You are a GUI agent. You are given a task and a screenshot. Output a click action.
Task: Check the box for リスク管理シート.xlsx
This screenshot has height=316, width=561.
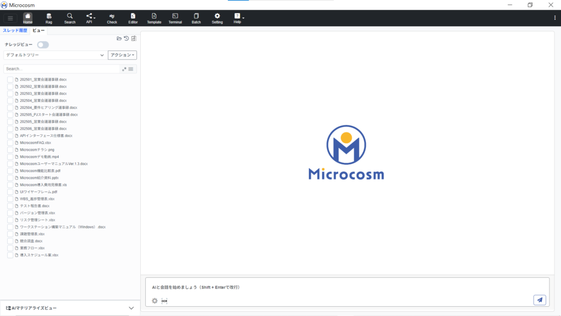(x=10, y=220)
